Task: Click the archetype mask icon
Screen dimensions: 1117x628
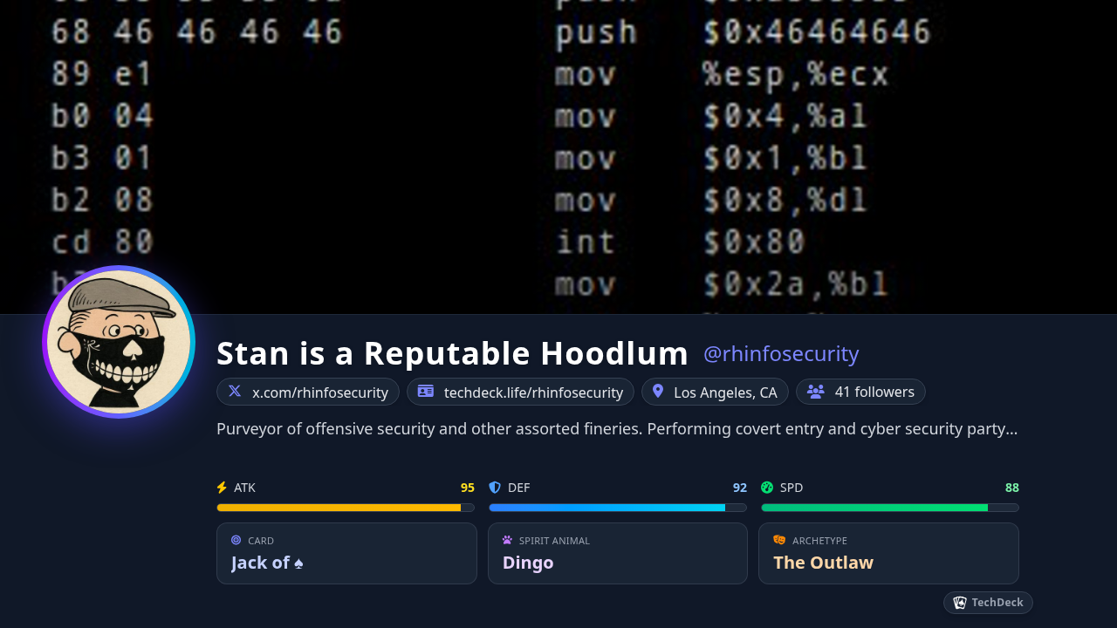Action: (779, 540)
